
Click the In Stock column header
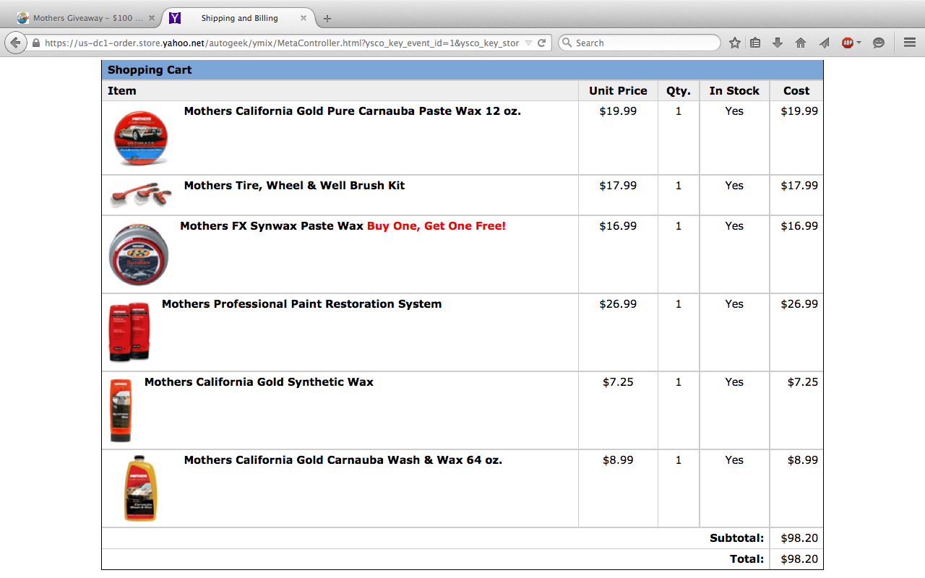tap(734, 90)
